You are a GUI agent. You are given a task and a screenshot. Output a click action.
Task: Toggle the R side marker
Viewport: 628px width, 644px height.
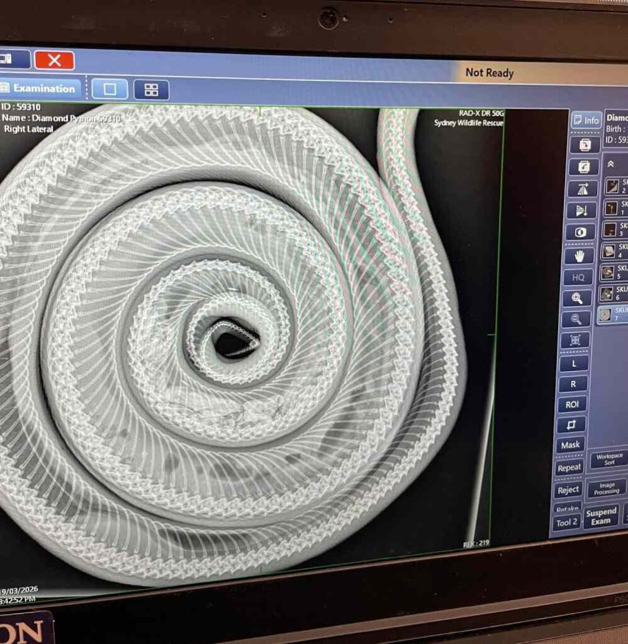(573, 384)
